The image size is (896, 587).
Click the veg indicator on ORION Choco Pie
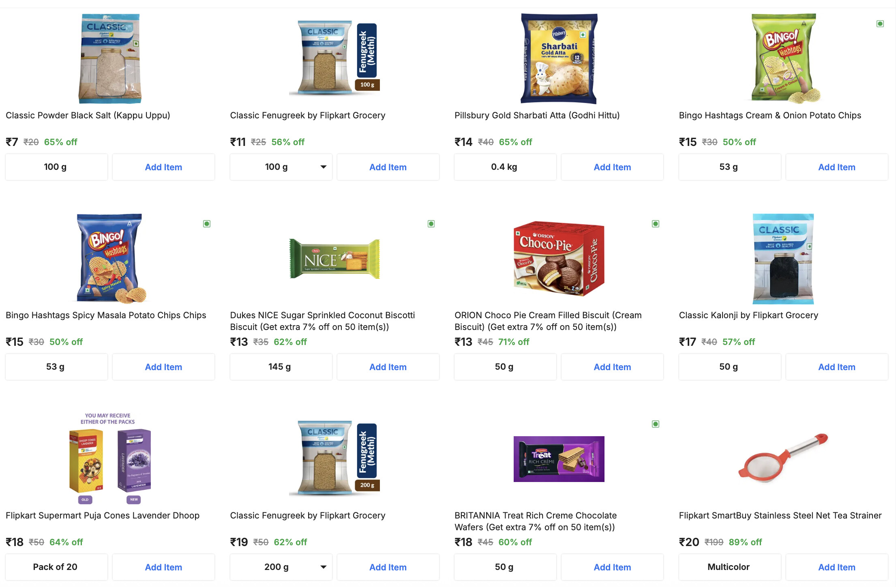coord(655,224)
